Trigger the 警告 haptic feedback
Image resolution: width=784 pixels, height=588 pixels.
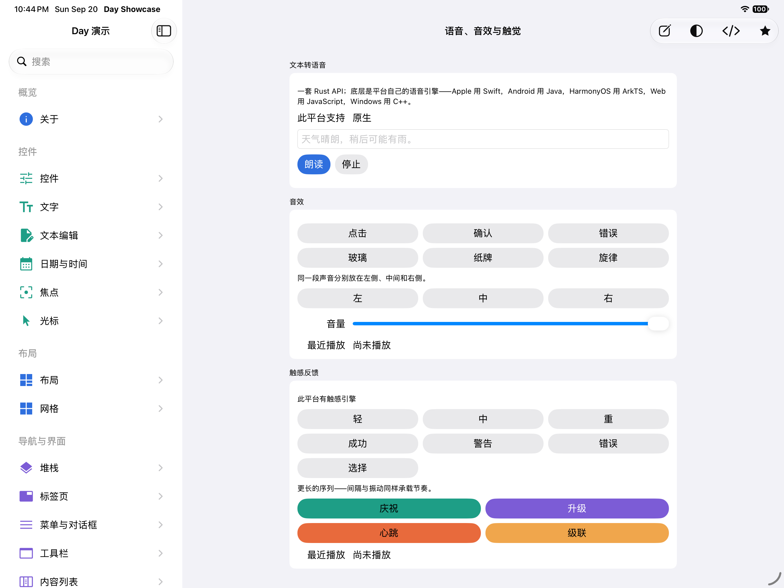(x=483, y=443)
